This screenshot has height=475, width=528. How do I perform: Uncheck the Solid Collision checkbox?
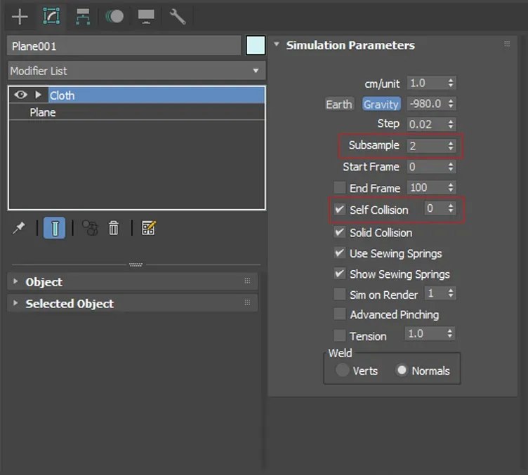tap(339, 232)
